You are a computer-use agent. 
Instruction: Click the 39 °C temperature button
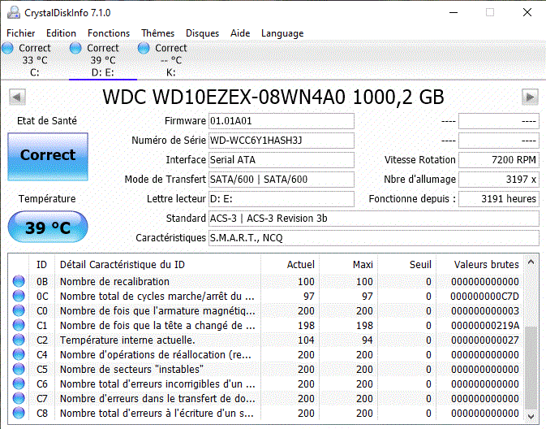coord(48,227)
